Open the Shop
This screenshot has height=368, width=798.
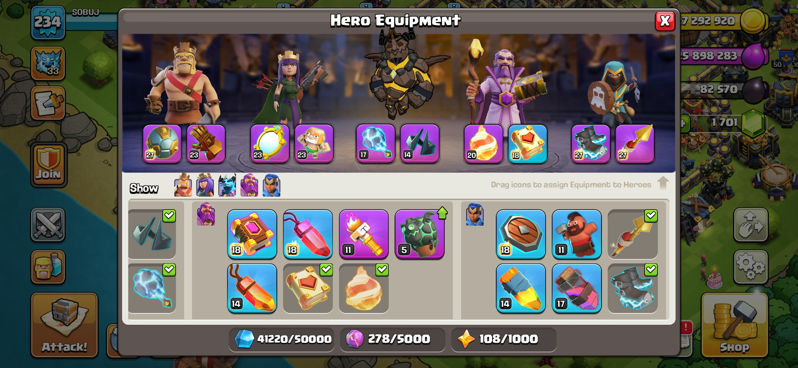coord(735,326)
